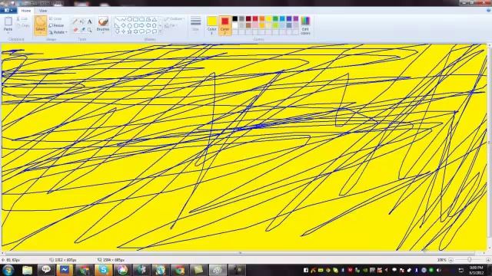Open Skype from the taskbar
The height and width of the screenshot is (276, 492).
pos(103,270)
